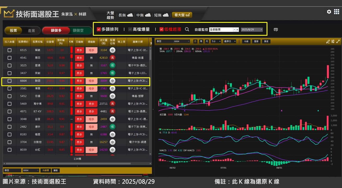Click the splitter arrow between list and chart

point(153,109)
